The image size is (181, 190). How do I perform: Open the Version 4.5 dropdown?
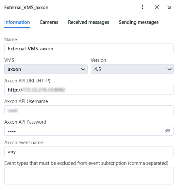click(x=132, y=69)
